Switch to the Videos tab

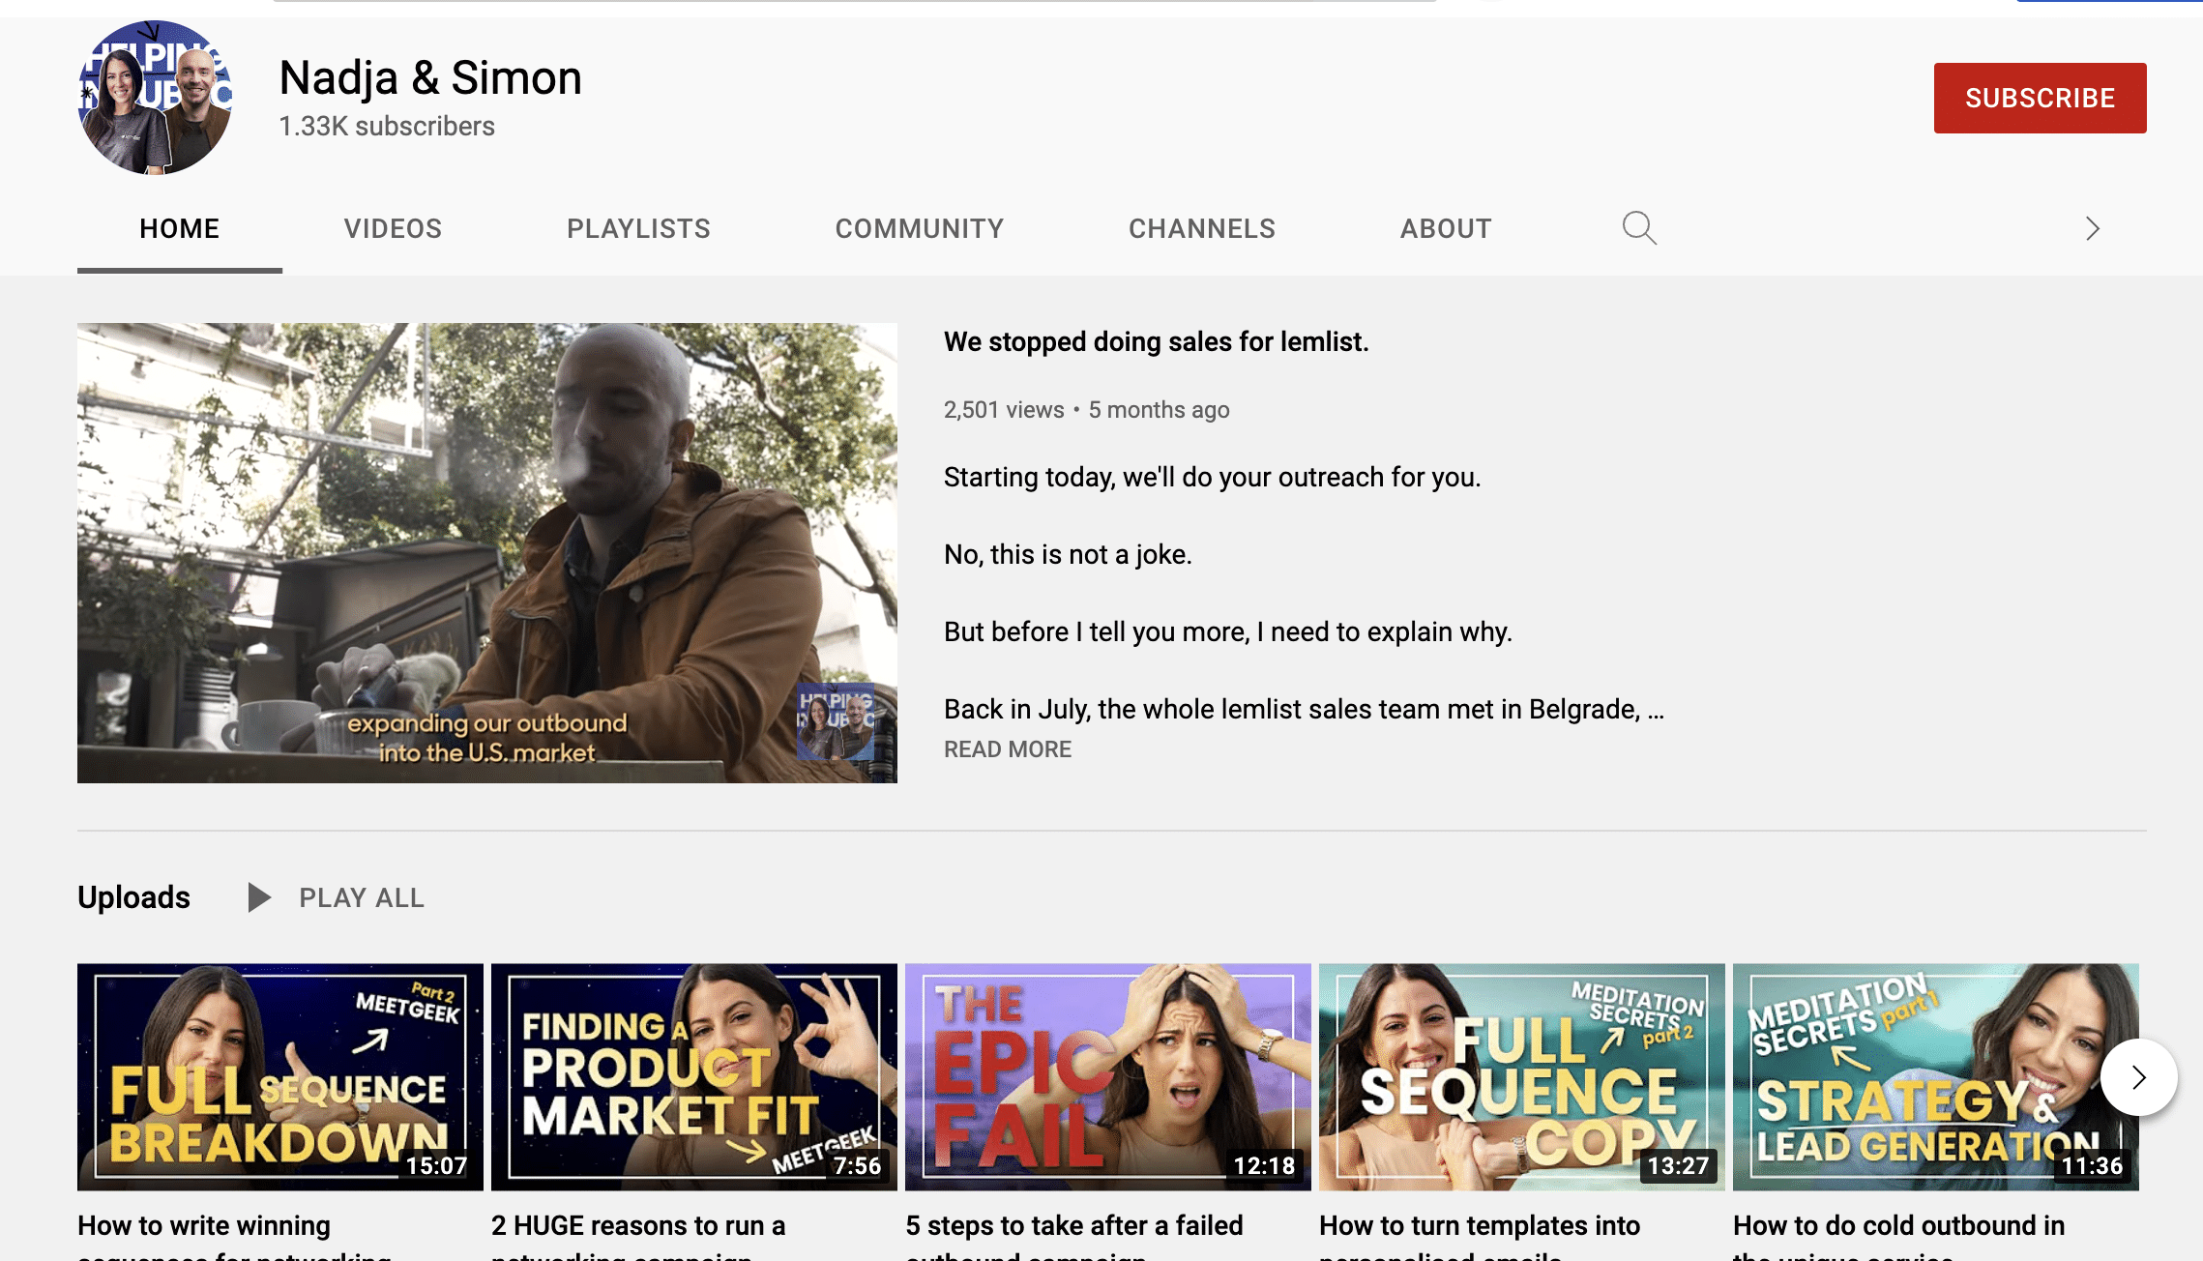tap(393, 229)
